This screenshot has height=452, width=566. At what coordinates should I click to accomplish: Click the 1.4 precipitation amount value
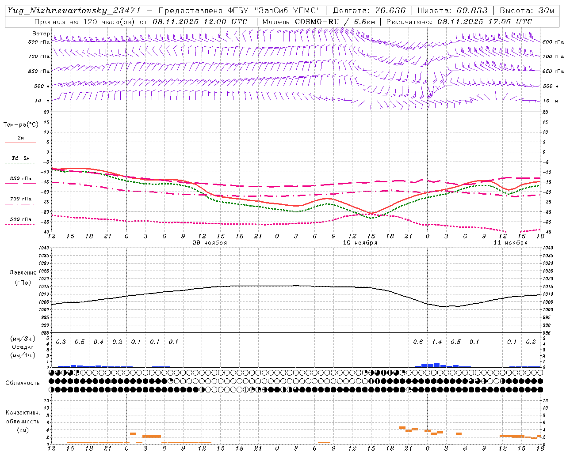437,342
